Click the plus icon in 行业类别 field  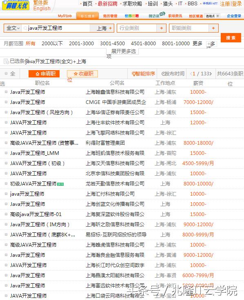tap(162, 28)
